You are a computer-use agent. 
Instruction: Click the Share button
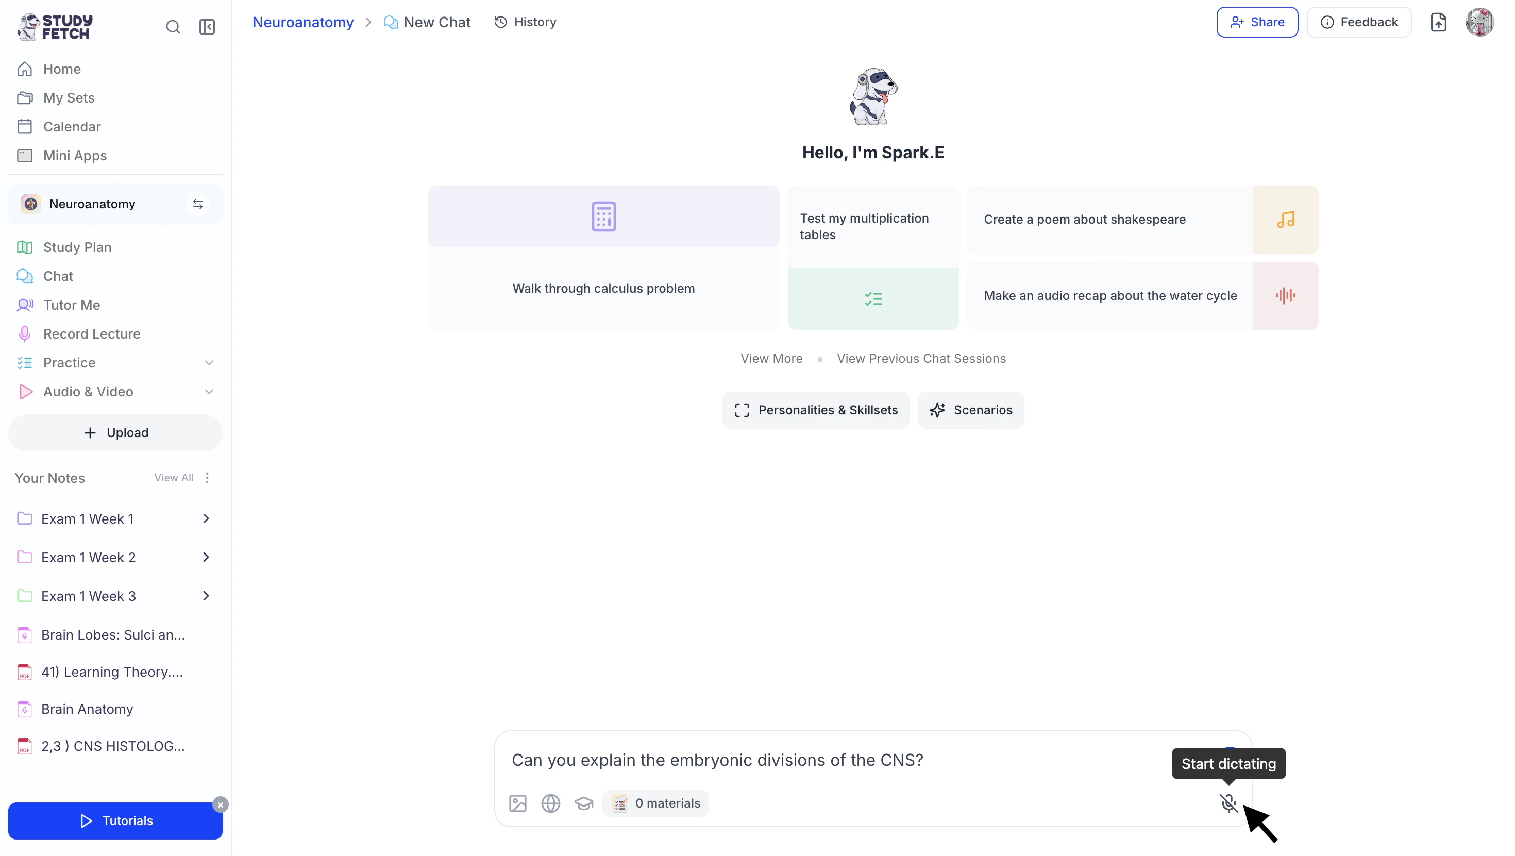point(1257,22)
